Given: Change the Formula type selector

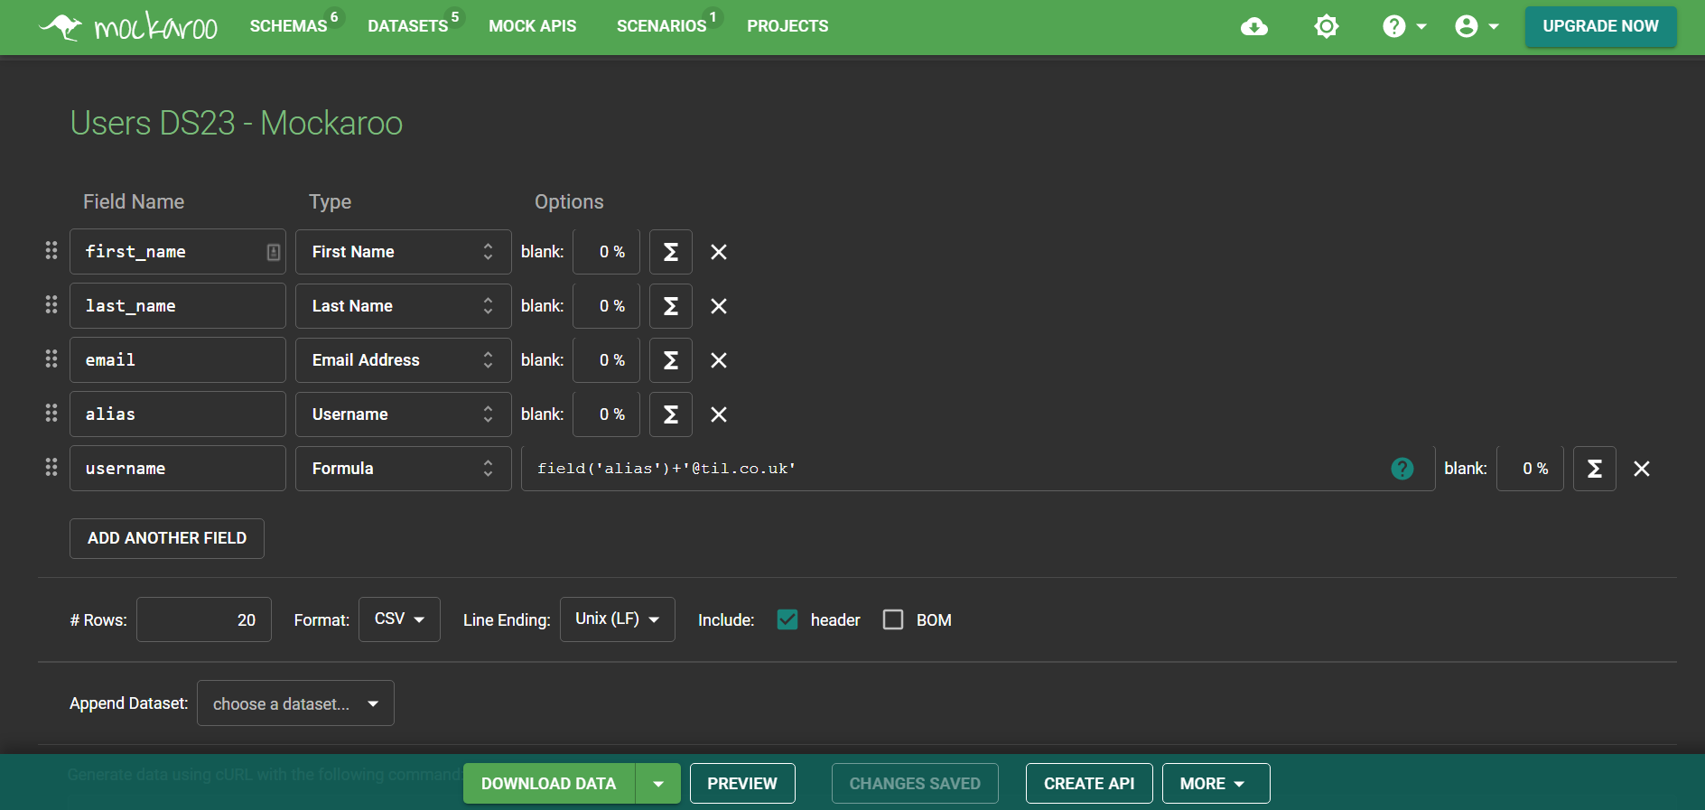Looking at the screenshot, I should click(x=404, y=469).
